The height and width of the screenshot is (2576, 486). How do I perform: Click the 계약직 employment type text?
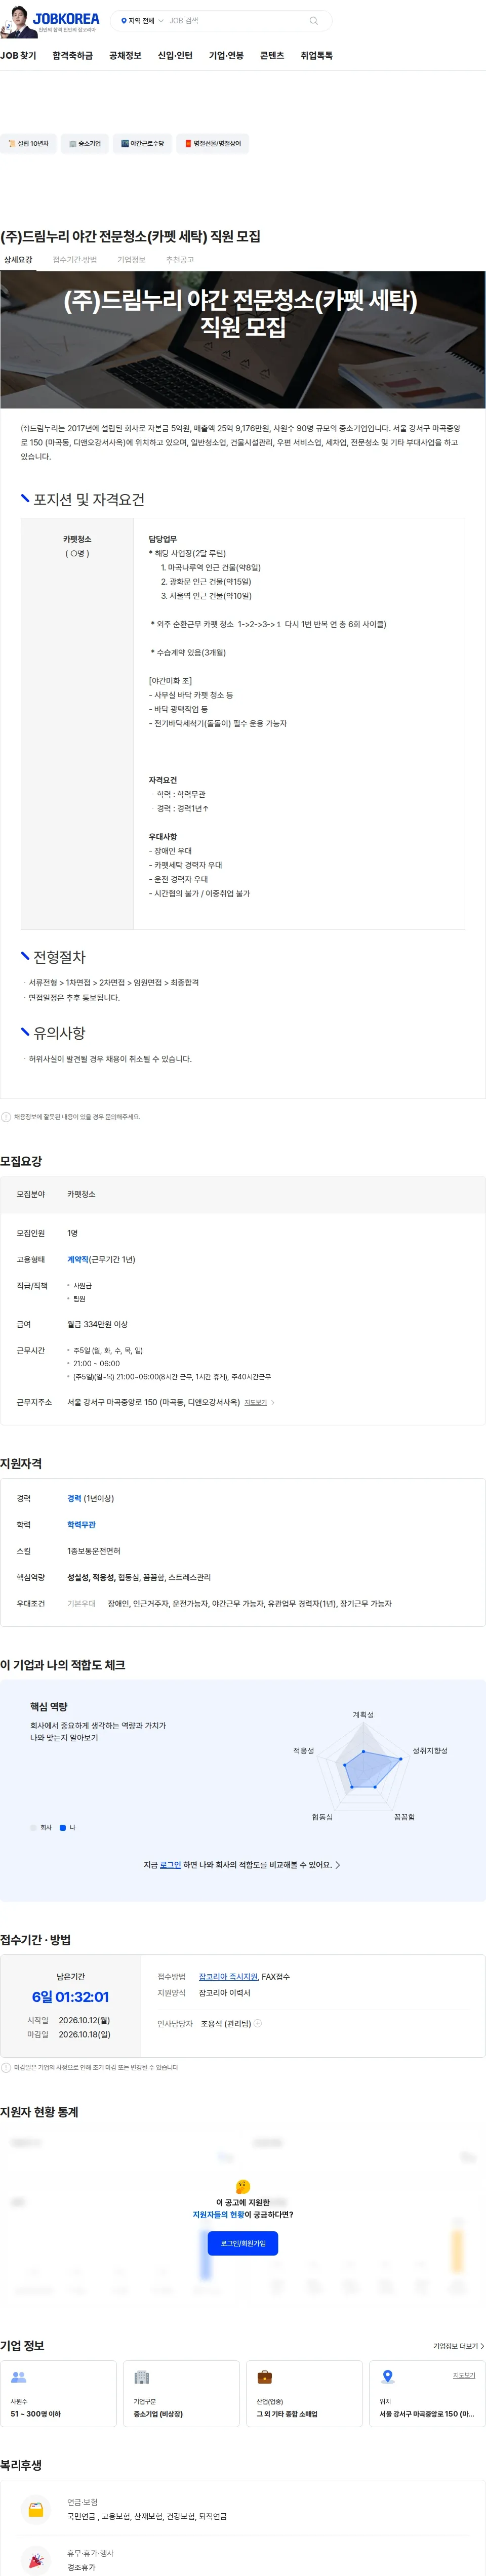pos(78,1259)
